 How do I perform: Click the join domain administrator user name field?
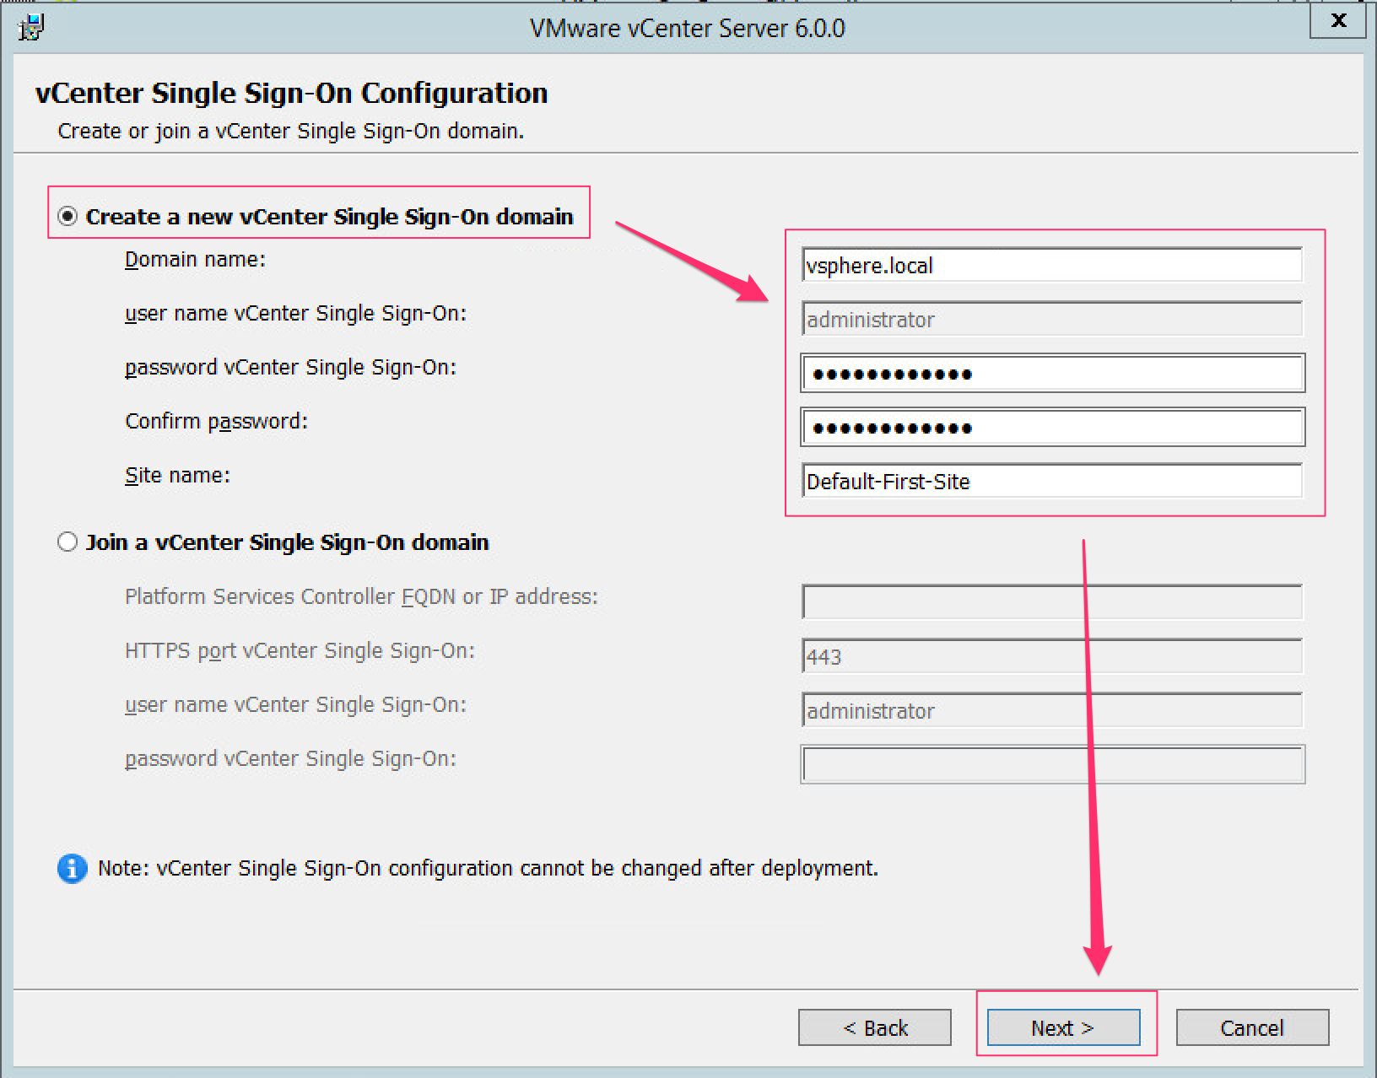tap(1050, 709)
